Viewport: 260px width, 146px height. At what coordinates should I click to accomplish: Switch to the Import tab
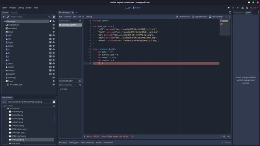[x=13, y=13]
